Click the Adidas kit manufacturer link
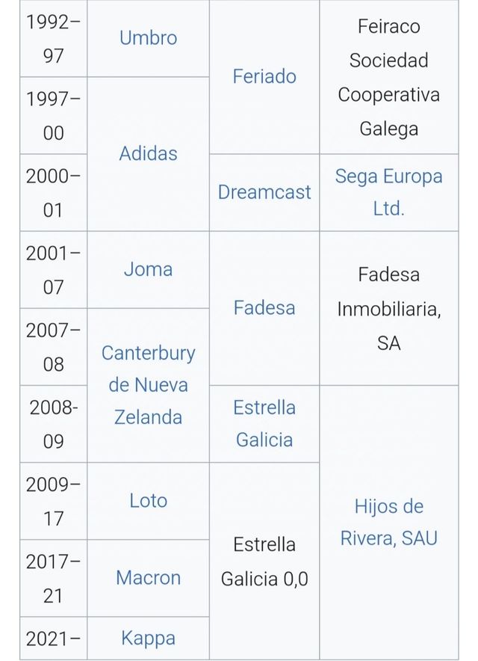This screenshot has height=661, width=478. (x=148, y=153)
